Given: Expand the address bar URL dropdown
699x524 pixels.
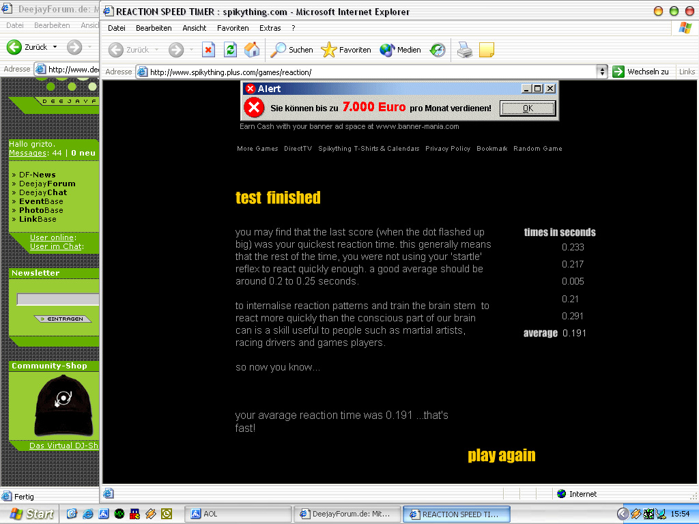Looking at the screenshot, I should click(602, 72).
